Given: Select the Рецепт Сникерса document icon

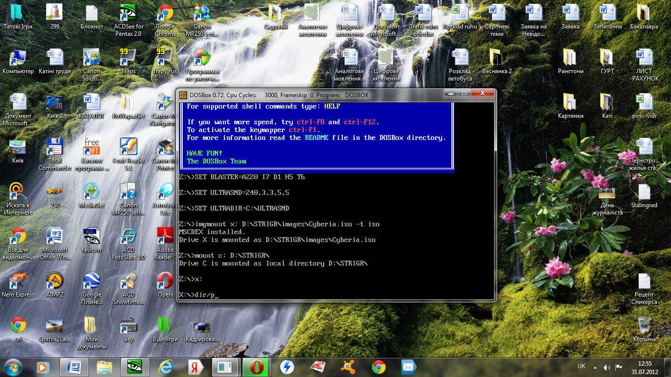Looking at the screenshot, I should pyautogui.click(x=644, y=289).
